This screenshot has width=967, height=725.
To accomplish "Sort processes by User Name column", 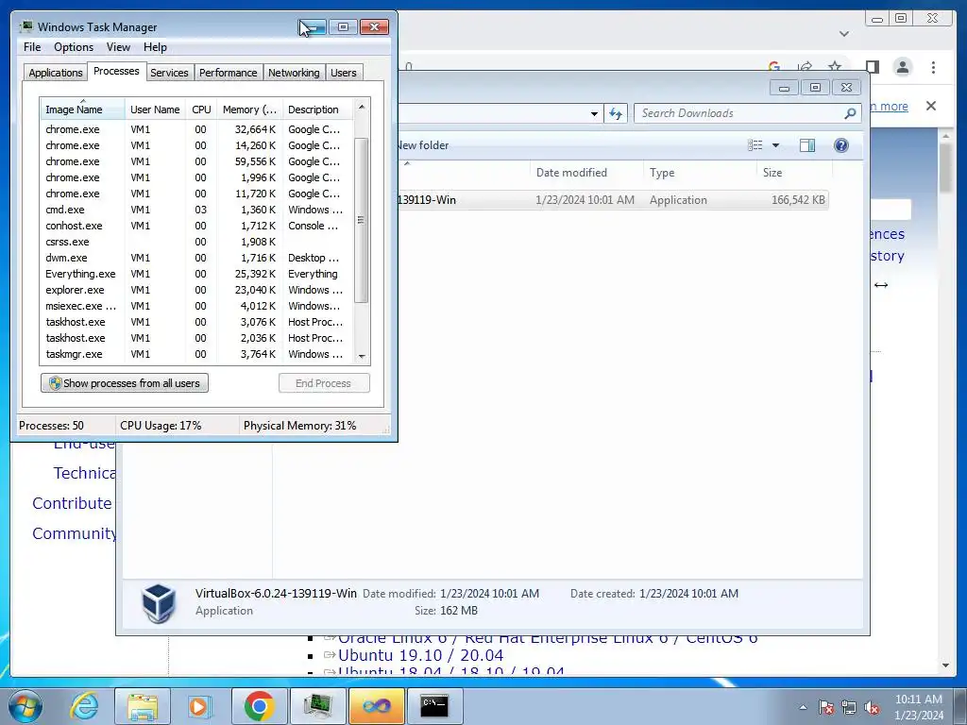I will click(155, 110).
